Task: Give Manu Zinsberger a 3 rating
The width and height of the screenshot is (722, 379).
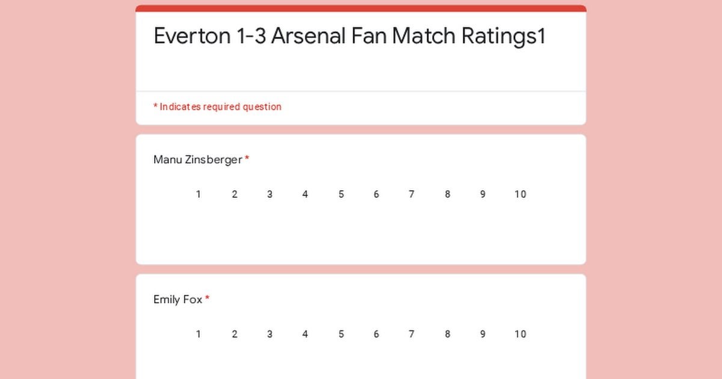Action: tap(270, 194)
